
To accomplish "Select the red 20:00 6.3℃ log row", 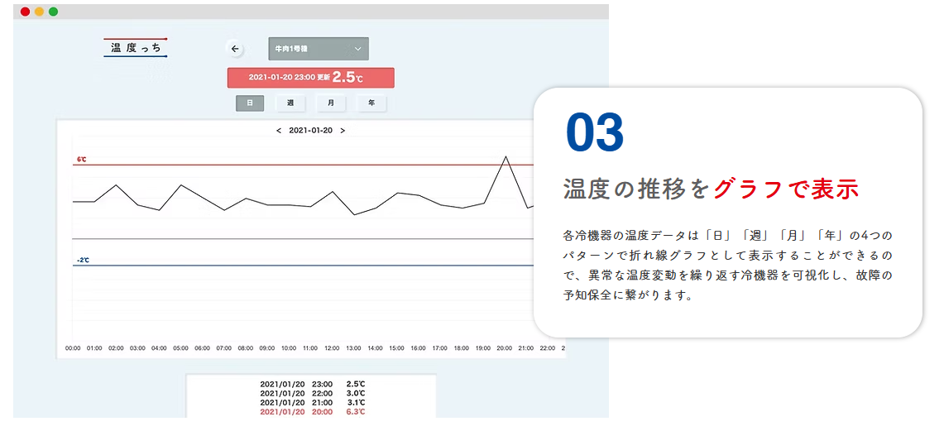I will 313,412.
